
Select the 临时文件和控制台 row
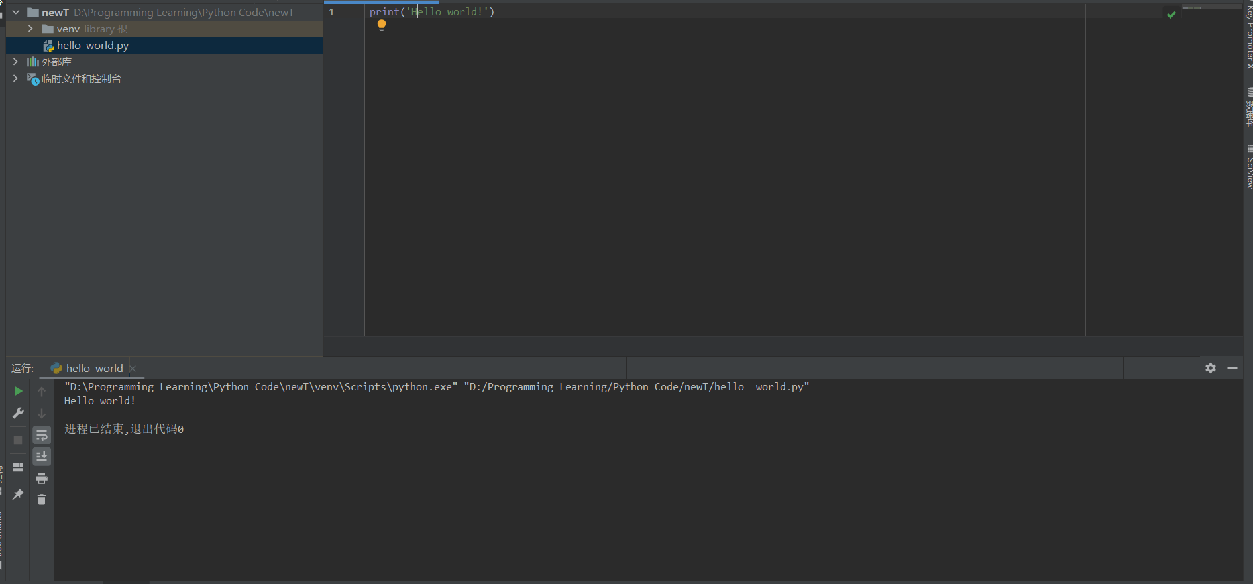(164, 78)
